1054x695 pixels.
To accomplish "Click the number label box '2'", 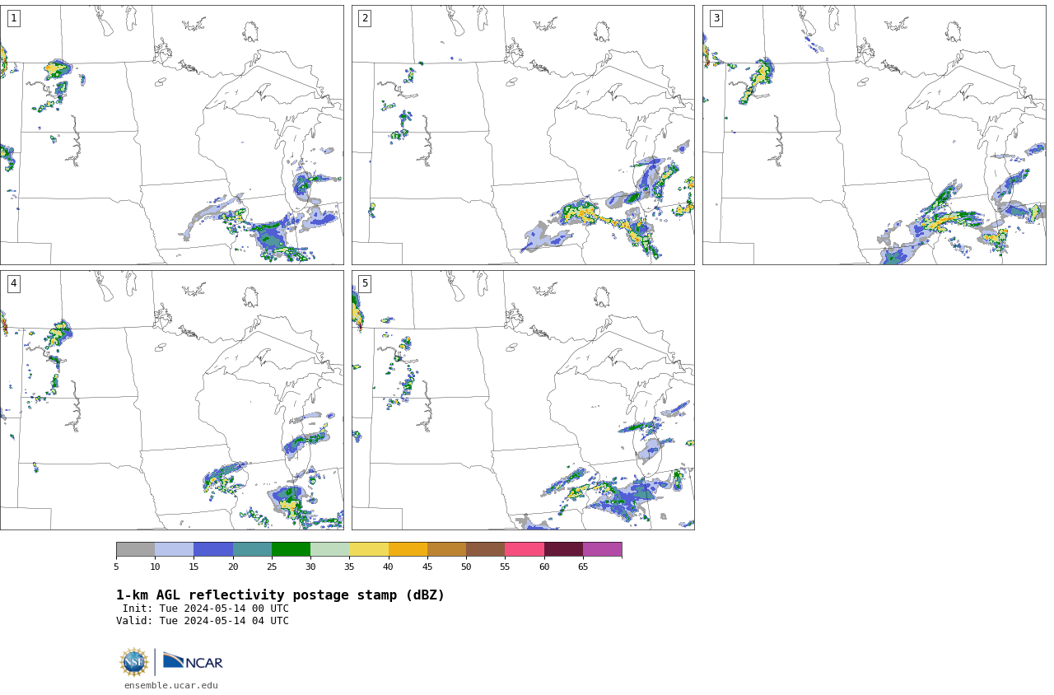I will pos(365,18).
